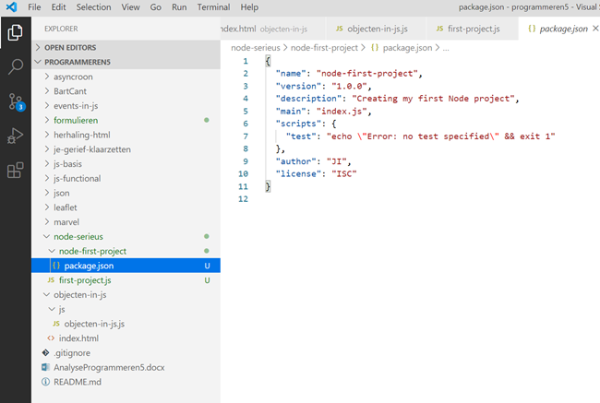Collapse the node-first-project folder
This screenshot has width=600, height=403.
coord(126,251)
